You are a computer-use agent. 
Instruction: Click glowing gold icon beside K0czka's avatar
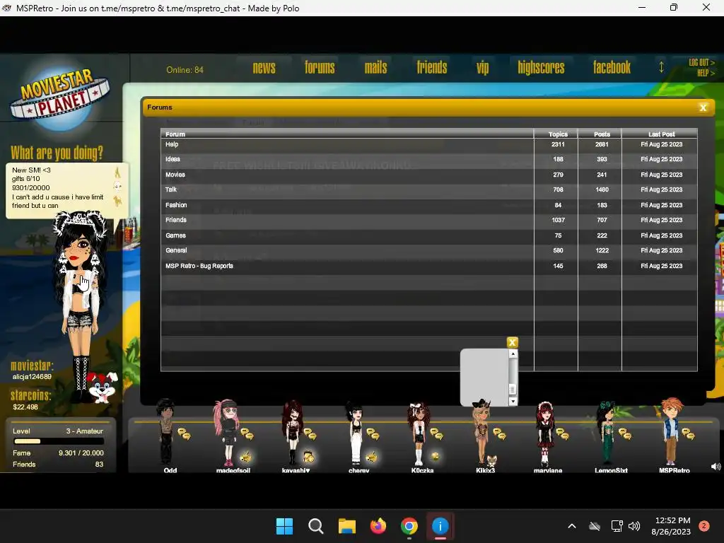(435, 457)
